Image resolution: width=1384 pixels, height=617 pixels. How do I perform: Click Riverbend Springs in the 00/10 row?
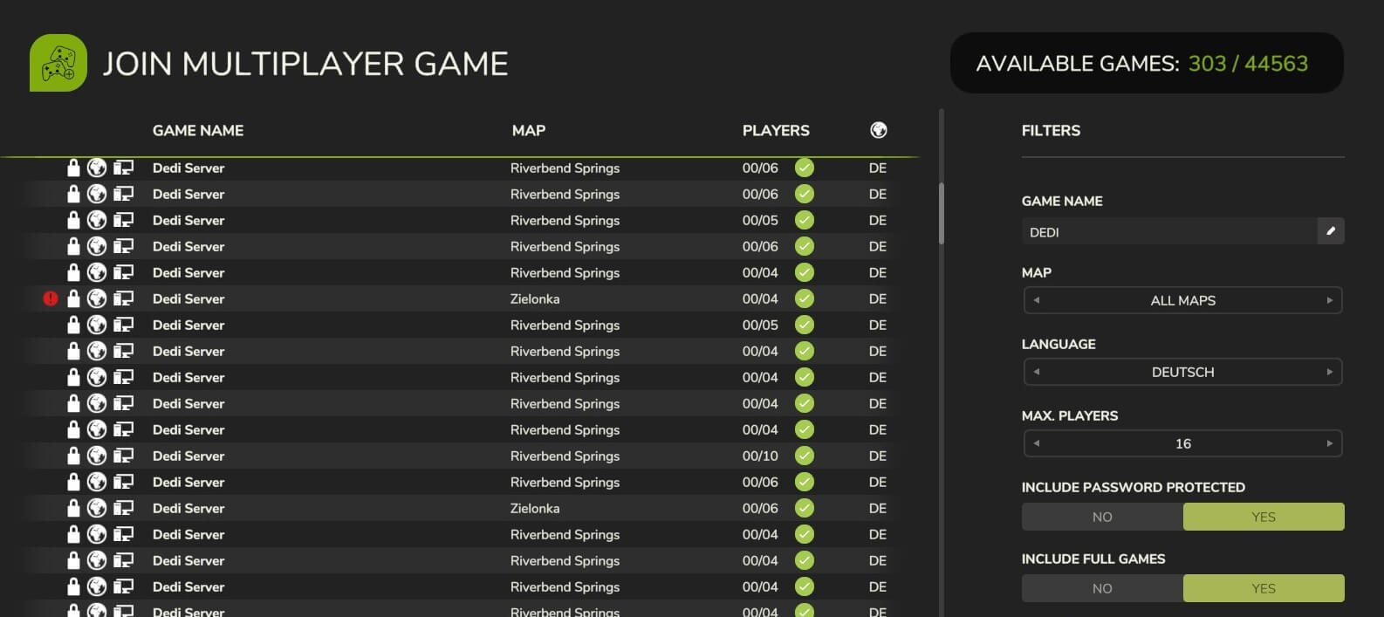coord(565,456)
